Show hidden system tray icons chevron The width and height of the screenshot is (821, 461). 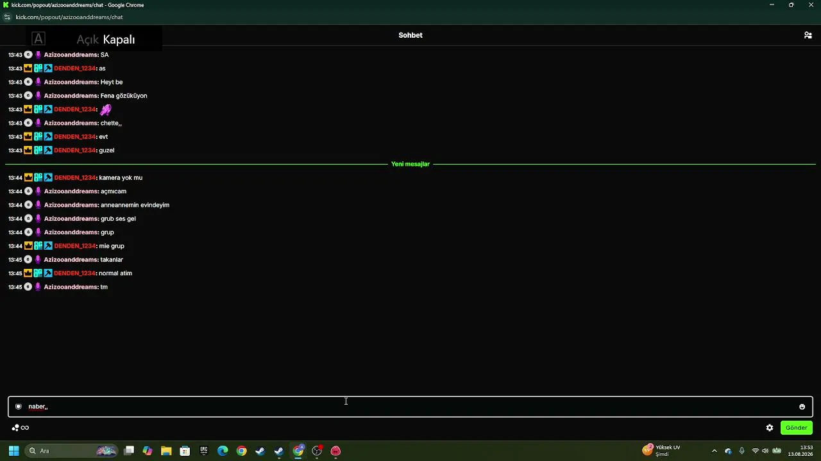(714, 451)
